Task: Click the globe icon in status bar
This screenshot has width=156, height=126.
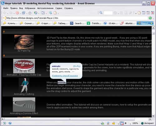Action: pos(10,123)
